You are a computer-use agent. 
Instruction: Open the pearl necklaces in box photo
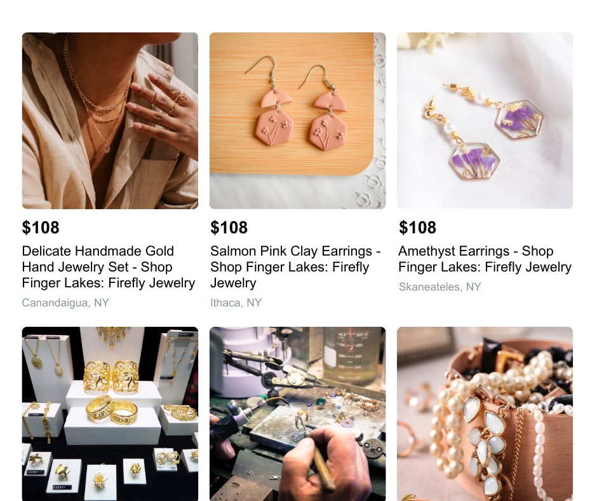tap(485, 414)
